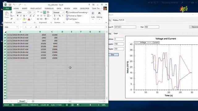Image resolution: width=198 pixels, height=111 pixels.
Task: Click the Port field showing 502
Action: tap(152, 27)
